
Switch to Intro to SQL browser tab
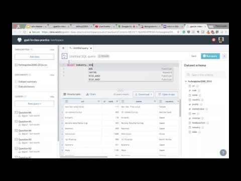click(173, 27)
